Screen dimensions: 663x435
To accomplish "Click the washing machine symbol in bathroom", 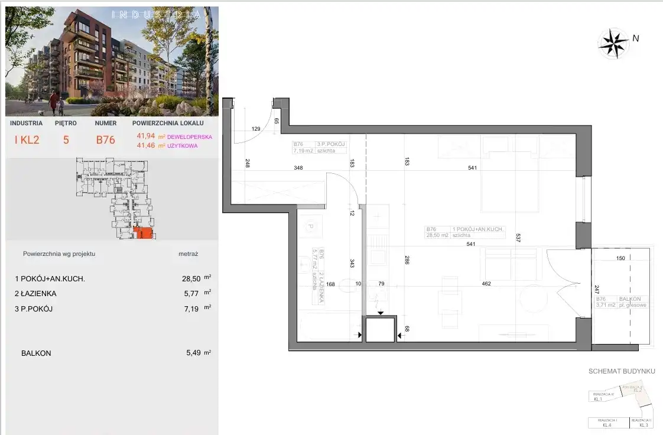I will [310, 226].
